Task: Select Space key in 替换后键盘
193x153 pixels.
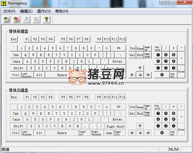Action: 62,133
